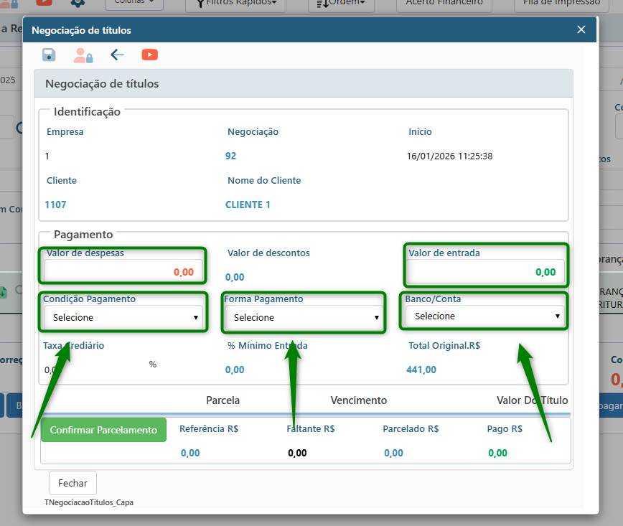Open the Filtros Rápidos menu

tap(235, 4)
